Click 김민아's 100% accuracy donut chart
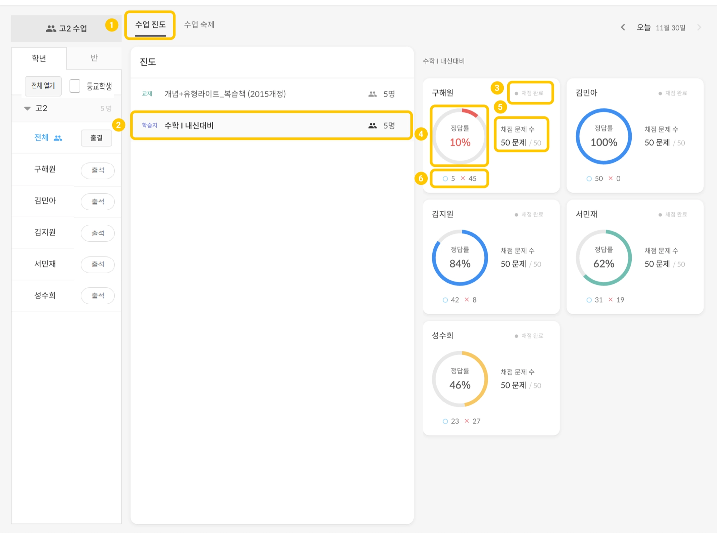Viewport: 717px width, 533px height. pos(604,136)
